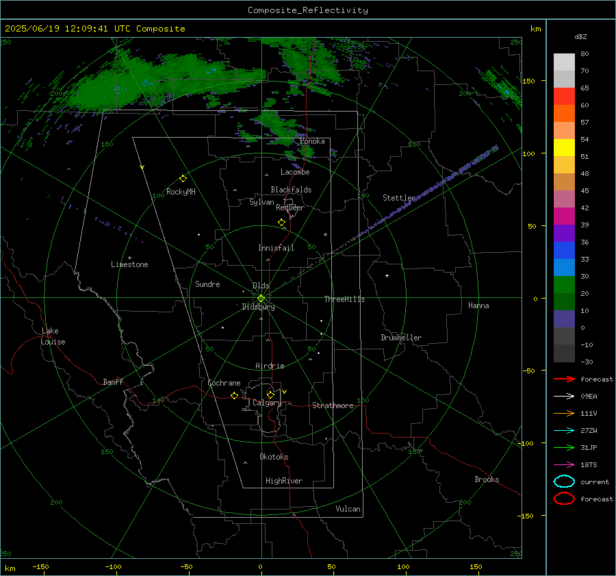Click the bright red swatch in dBZ scale
The image size is (616, 576).
click(x=564, y=97)
